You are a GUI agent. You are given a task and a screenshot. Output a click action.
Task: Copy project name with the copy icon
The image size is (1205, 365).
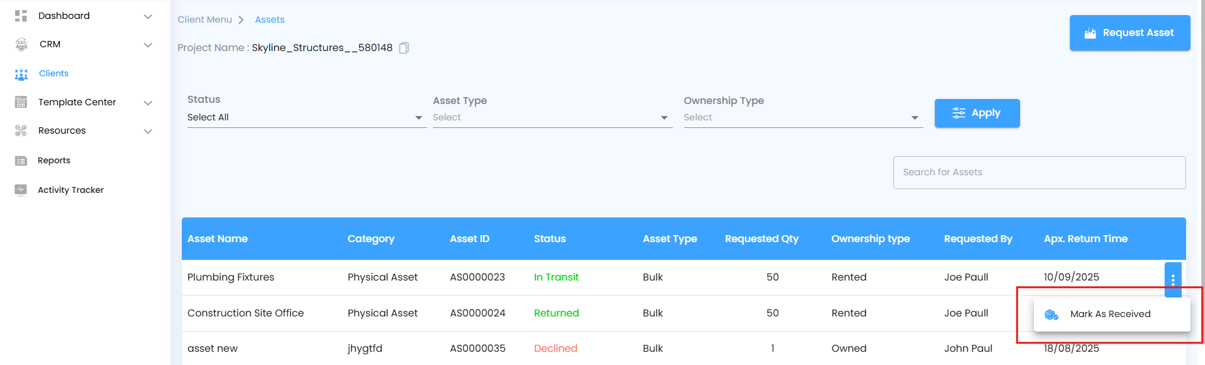[x=404, y=48]
